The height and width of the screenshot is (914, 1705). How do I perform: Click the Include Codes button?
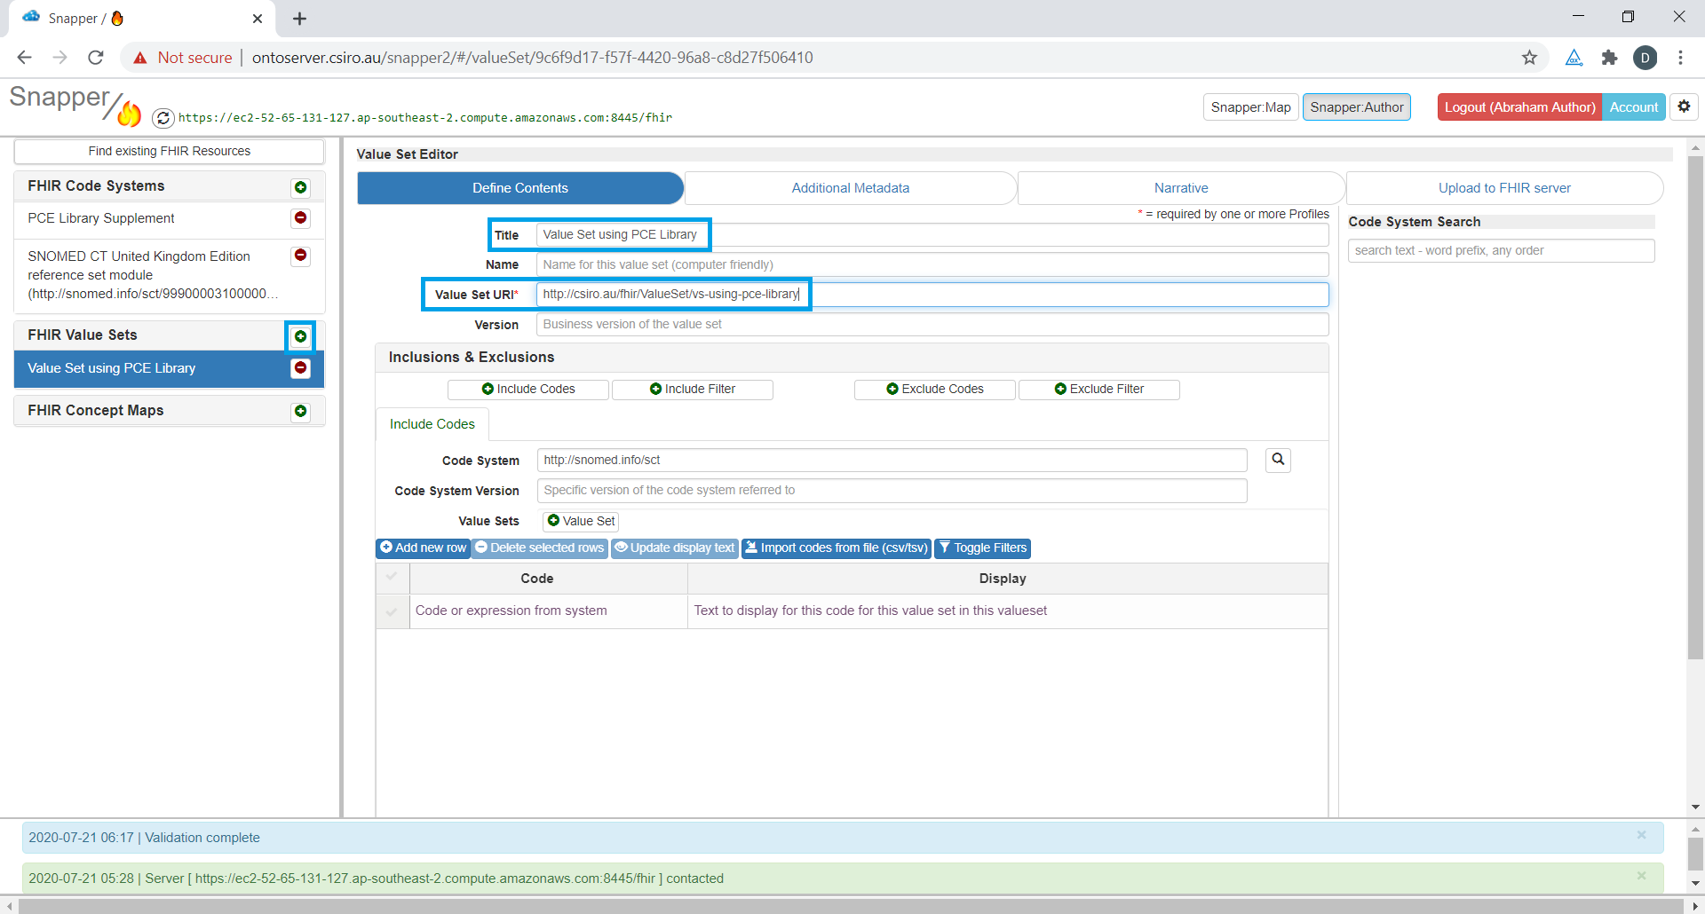point(528,390)
